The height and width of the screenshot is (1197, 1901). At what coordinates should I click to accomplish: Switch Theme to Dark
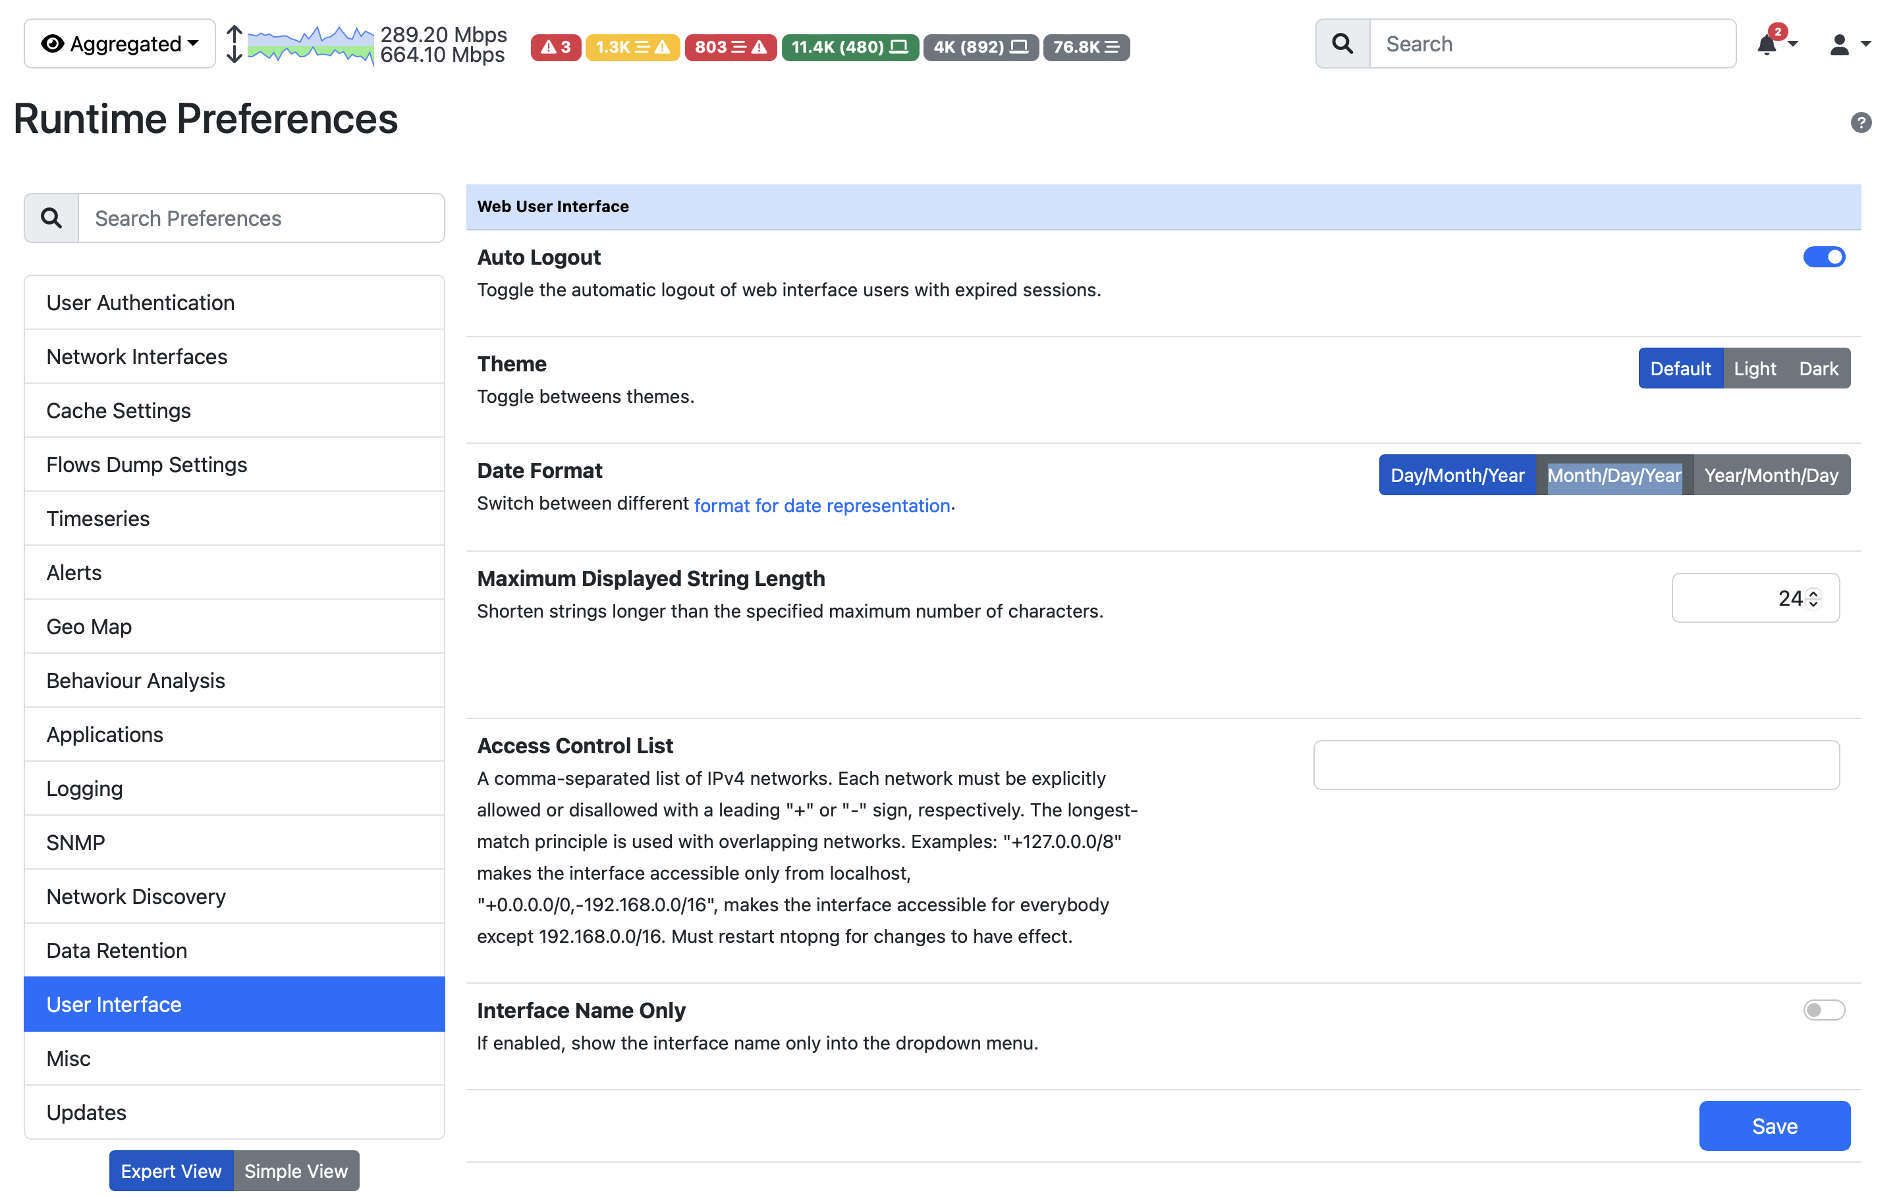pos(1818,367)
